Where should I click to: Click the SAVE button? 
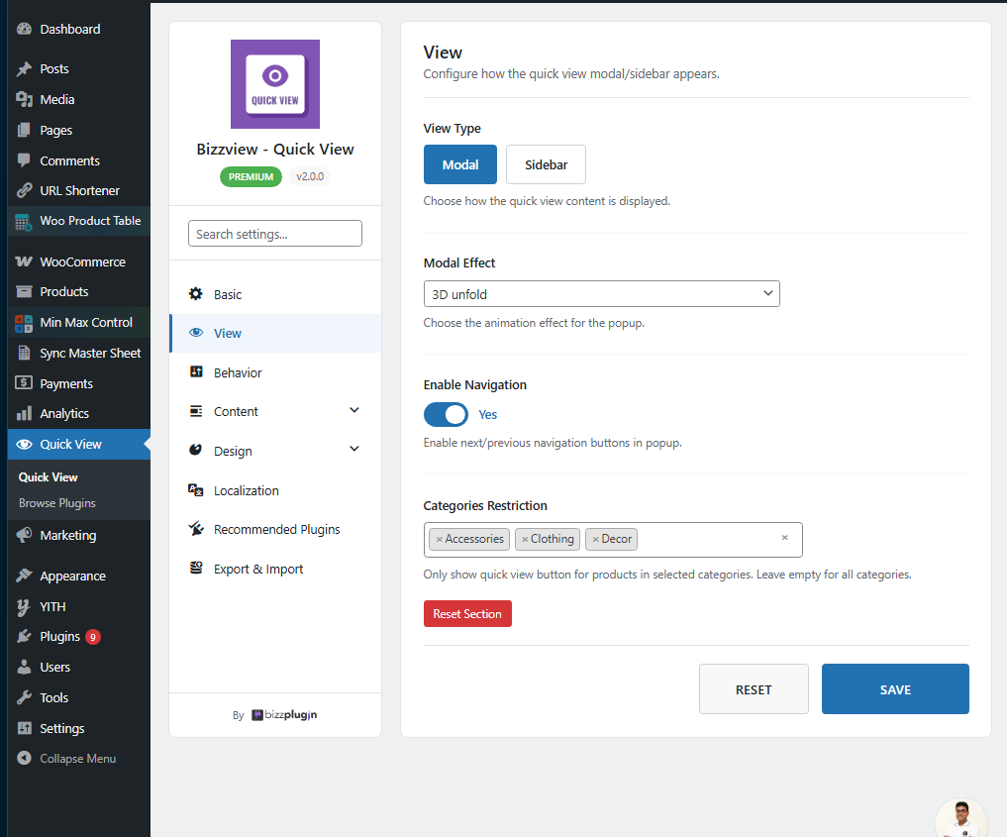coord(895,689)
